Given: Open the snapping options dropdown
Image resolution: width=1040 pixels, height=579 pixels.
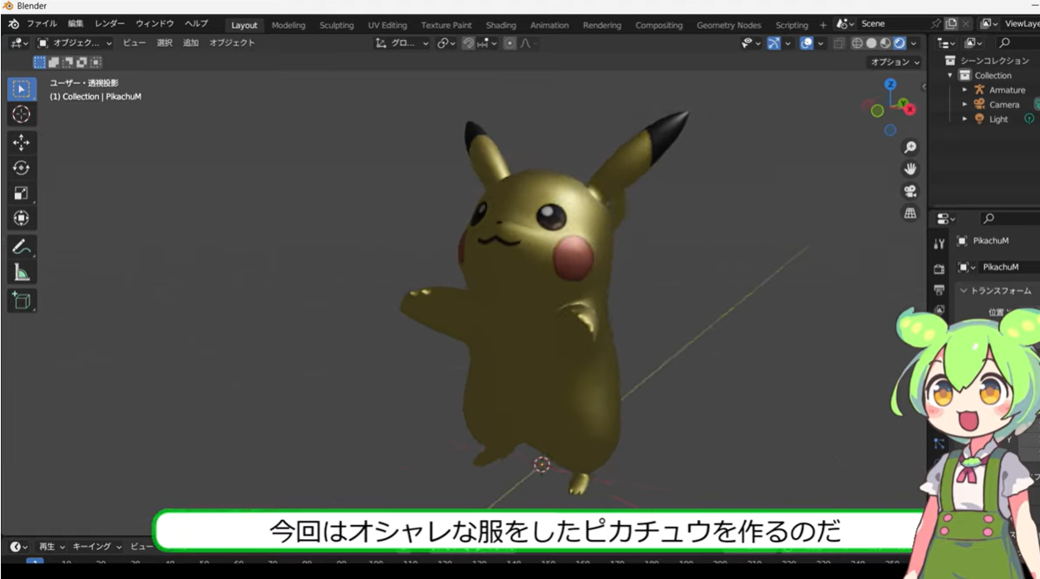Looking at the screenshot, I should tap(488, 43).
